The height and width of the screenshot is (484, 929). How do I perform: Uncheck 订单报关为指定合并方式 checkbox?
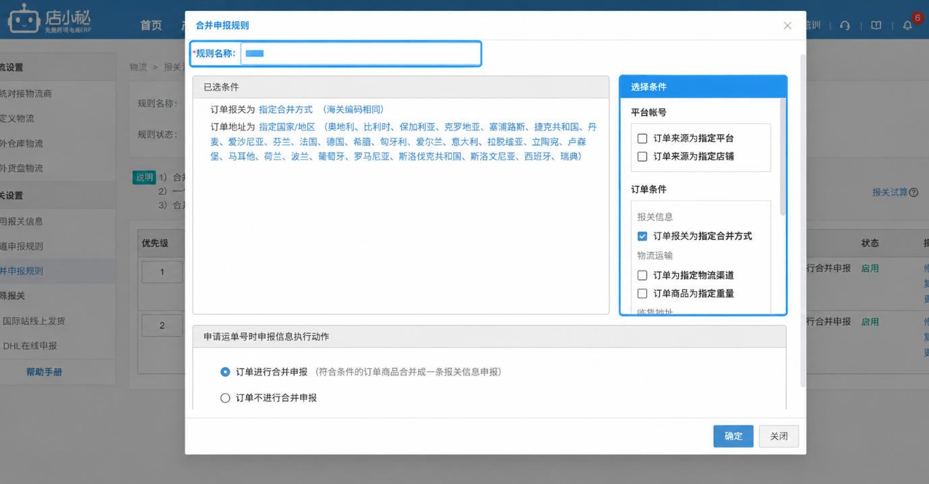coord(642,236)
